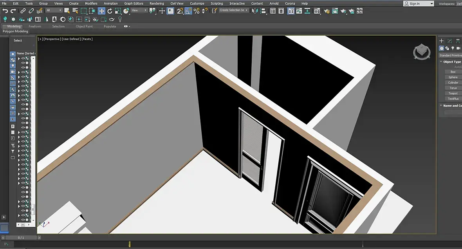Open the Modifiers menu
The width and height of the screenshot is (462, 249).
tap(91, 4)
